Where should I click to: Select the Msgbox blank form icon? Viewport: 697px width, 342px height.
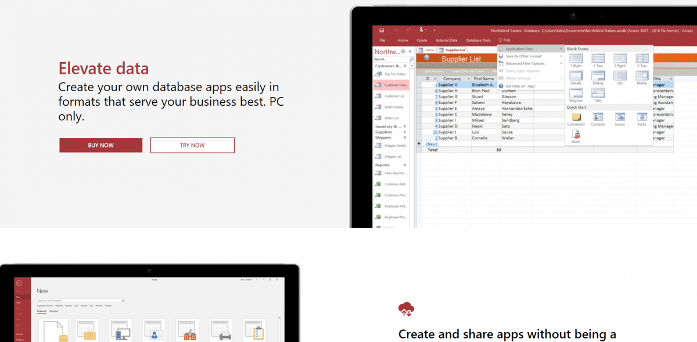click(576, 93)
